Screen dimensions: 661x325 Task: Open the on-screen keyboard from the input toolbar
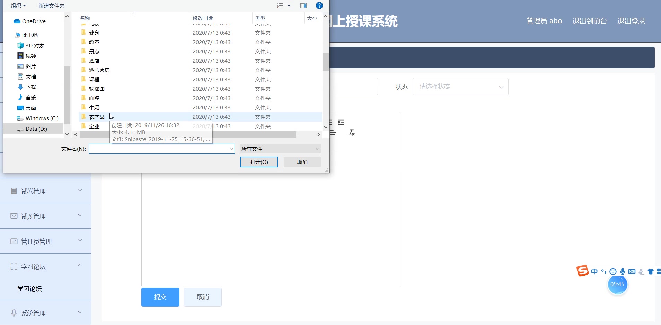click(633, 272)
